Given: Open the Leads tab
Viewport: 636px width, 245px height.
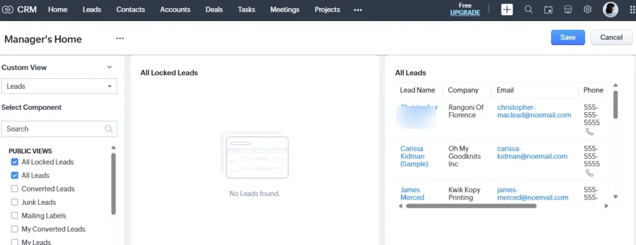Looking at the screenshot, I should [92, 9].
